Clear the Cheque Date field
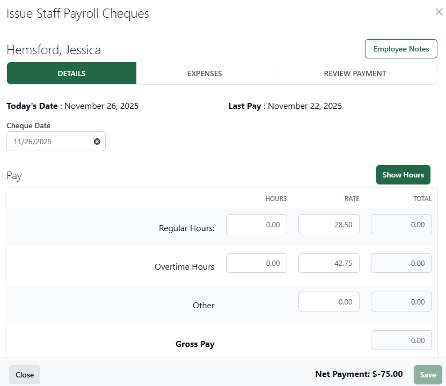 [97, 142]
